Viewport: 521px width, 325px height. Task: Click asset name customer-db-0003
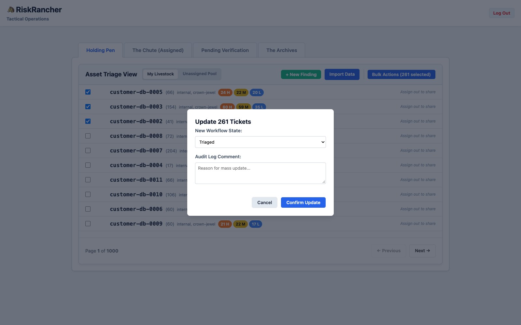(x=136, y=107)
